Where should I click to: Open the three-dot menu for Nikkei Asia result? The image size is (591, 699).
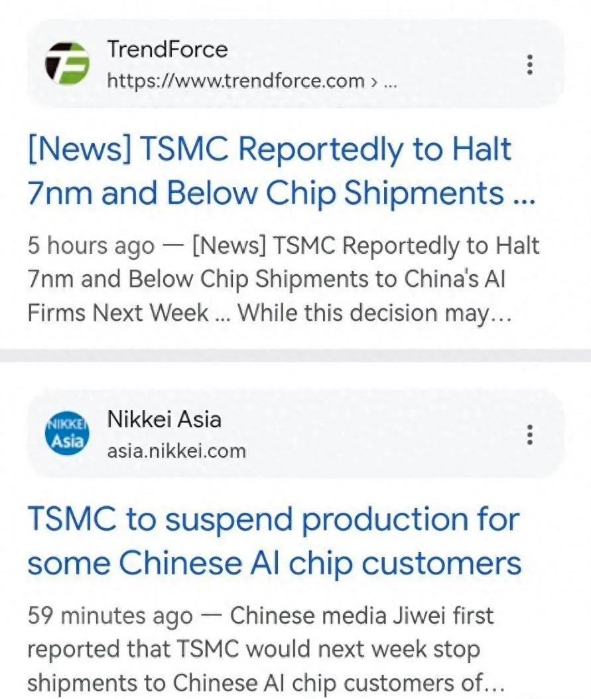pyautogui.click(x=529, y=435)
